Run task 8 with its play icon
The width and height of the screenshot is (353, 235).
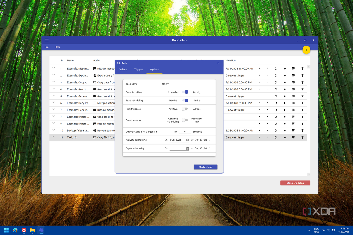(285, 124)
